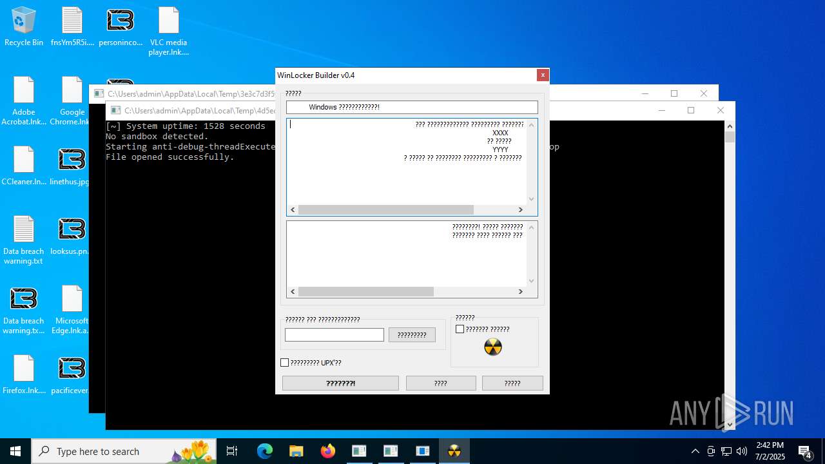Click the lower text area scroll-up arrow
825x464 pixels.
coord(532,227)
